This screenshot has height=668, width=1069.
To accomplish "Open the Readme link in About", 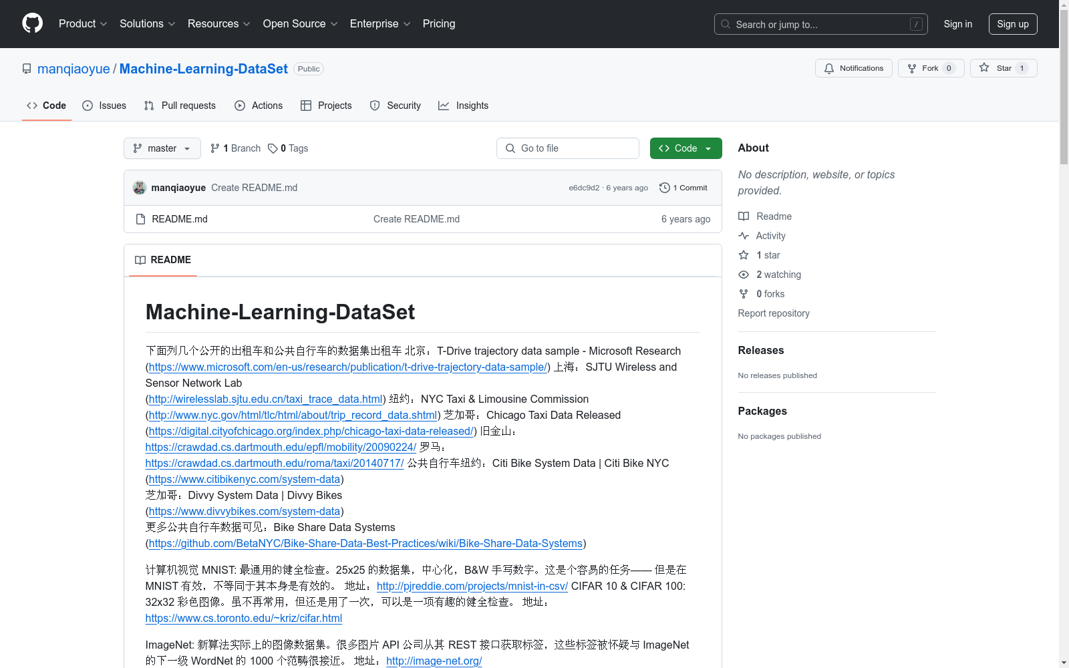I will tap(765, 216).
